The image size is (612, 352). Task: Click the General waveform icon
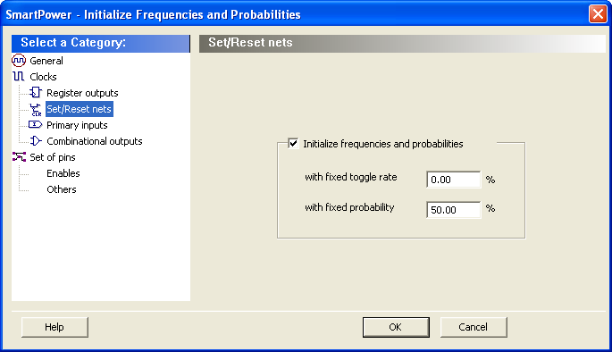[x=19, y=61]
